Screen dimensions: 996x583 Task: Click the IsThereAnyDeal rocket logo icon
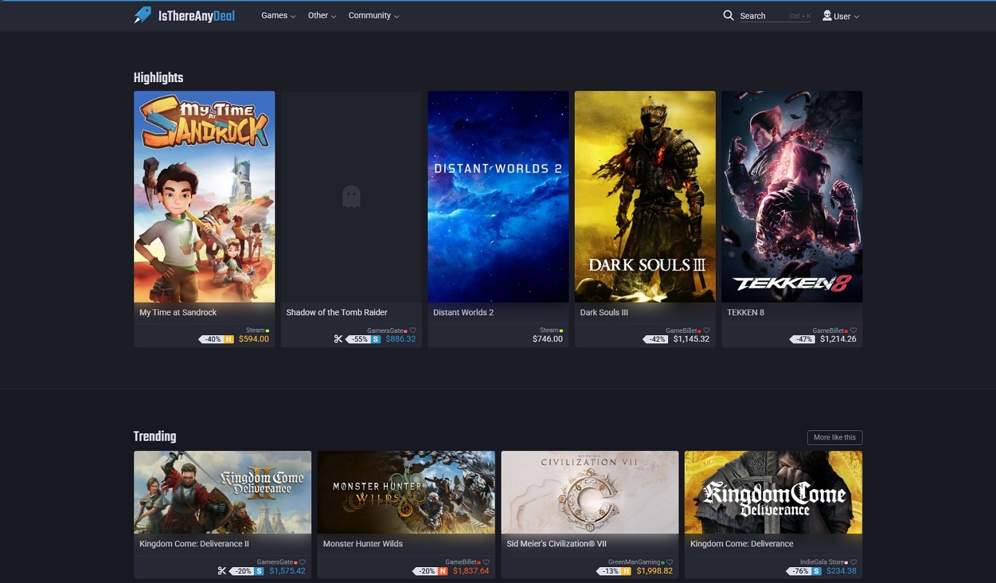(x=142, y=15)
